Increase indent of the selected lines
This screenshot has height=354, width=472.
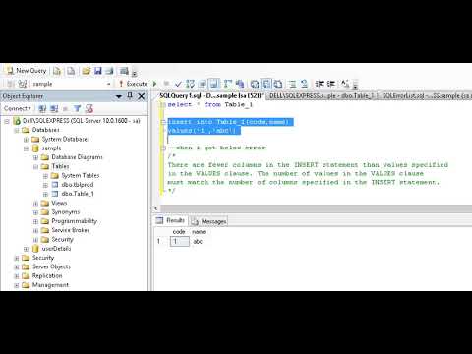click(331, 84)
